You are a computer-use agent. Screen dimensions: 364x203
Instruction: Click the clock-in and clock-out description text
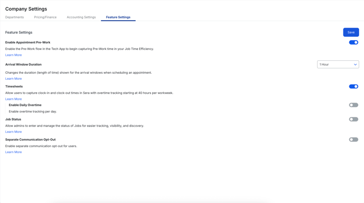pos(89,93)
